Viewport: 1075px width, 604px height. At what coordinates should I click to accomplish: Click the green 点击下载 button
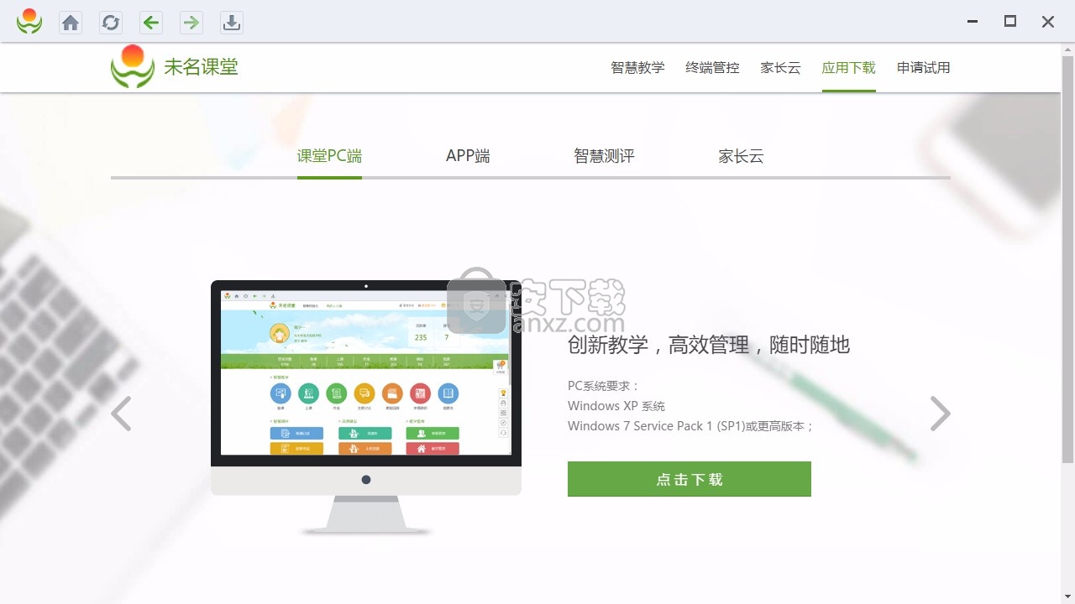690,479
